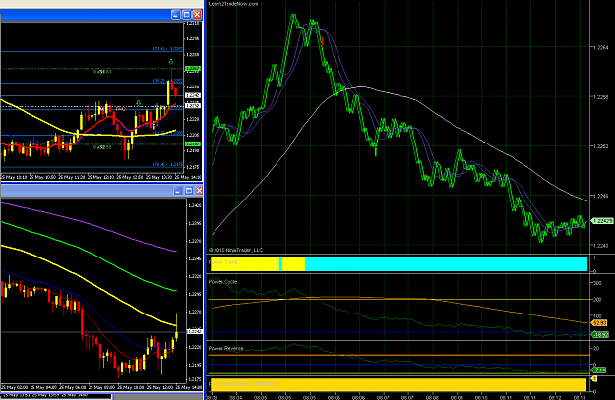Click the purple moving average line in the lower-left chart
The height and width of the screenshot is (400, 615).
(91, 224)
